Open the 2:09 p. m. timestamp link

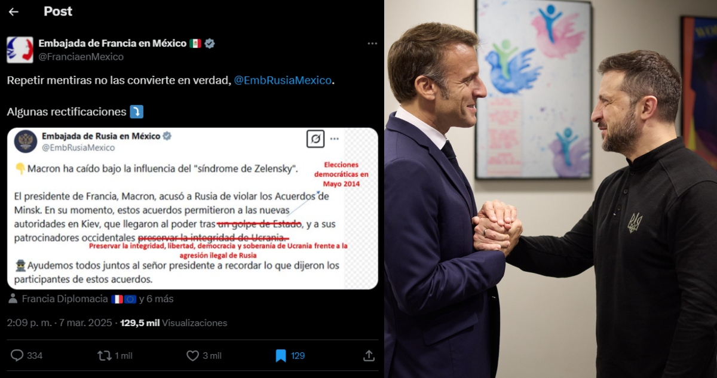(30, 322)
